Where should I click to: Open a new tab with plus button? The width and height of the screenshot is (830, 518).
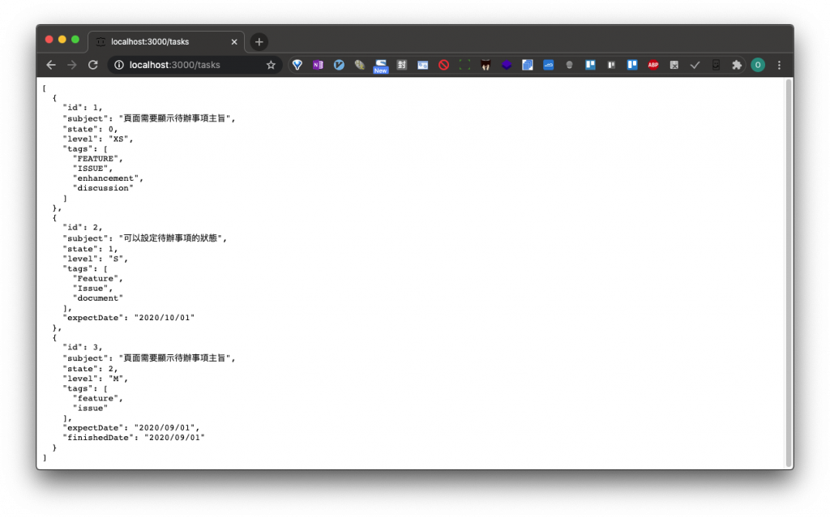click(259, 41)
